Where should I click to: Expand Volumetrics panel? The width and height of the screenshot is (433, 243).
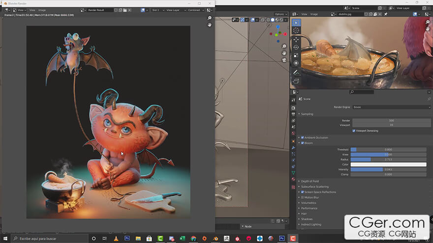(309, 203)
